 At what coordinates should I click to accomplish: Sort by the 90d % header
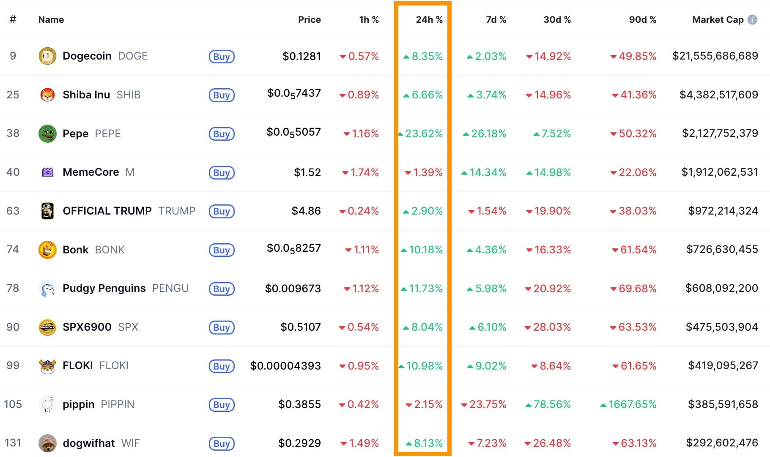pos(642,20)
